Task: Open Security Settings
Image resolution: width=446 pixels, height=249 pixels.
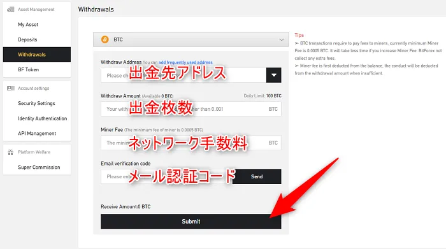Action: [x=36, y=103]
